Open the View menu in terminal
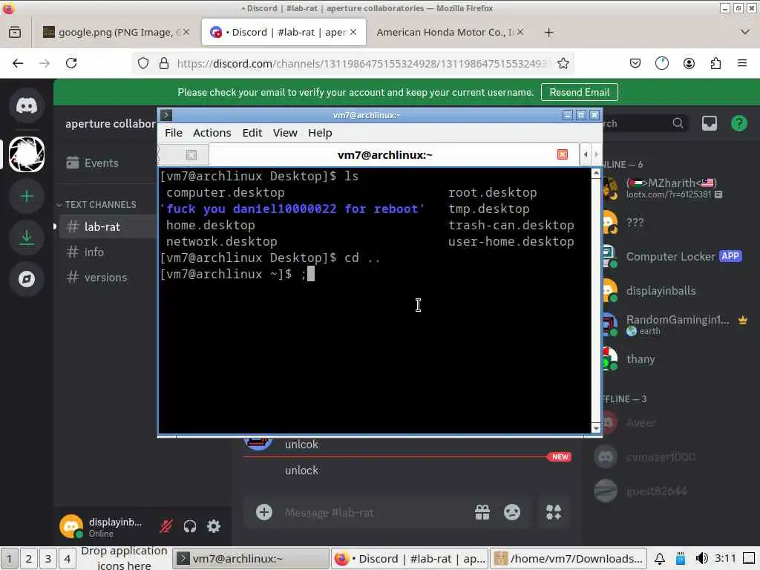760x570 pixels. [285, 133]
